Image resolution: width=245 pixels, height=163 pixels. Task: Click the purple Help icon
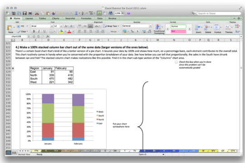pyautogui.click(x=128, y=13)
